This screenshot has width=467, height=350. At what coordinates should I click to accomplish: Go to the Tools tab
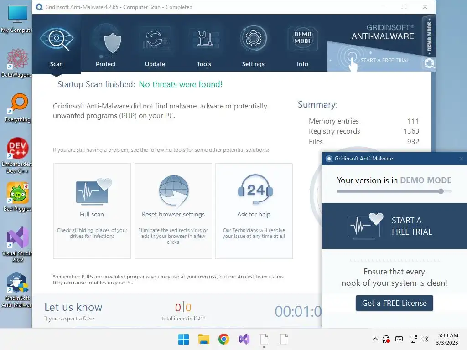tap(204, 44)
